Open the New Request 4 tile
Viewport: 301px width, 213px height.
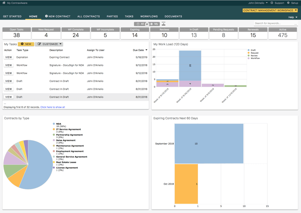click(x=46, y=33)
